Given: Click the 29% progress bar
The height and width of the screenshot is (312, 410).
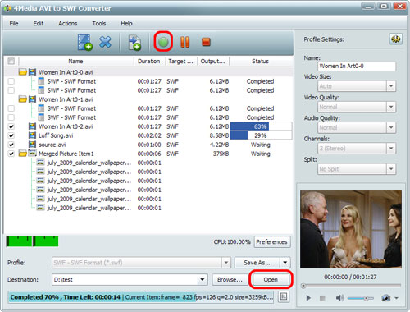Looking at the screenshot, I should point(261,135).
